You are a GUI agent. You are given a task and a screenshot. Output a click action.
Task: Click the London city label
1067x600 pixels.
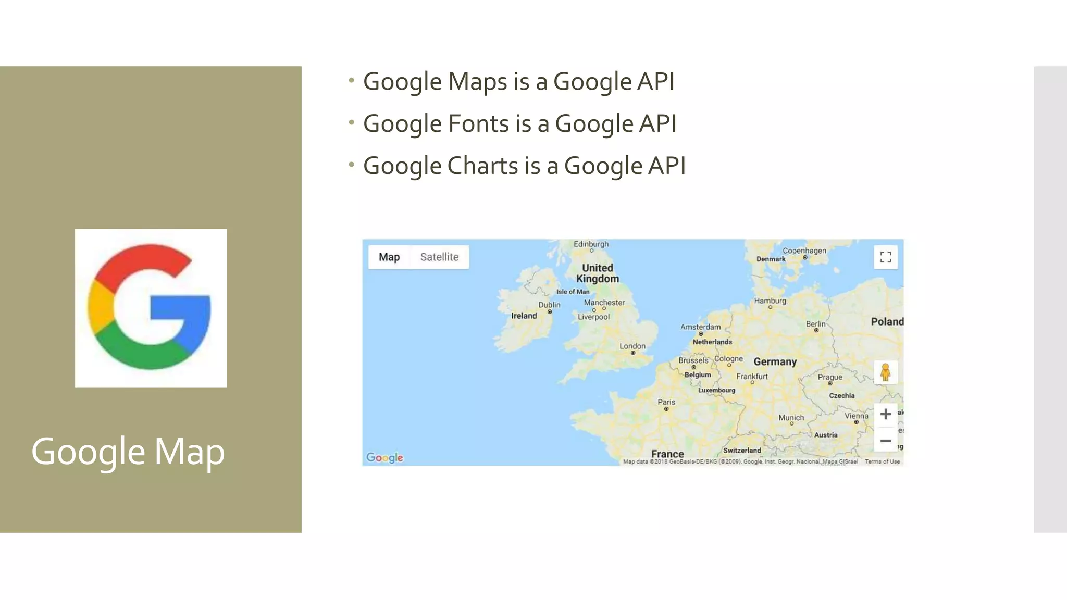click(632, 346)
